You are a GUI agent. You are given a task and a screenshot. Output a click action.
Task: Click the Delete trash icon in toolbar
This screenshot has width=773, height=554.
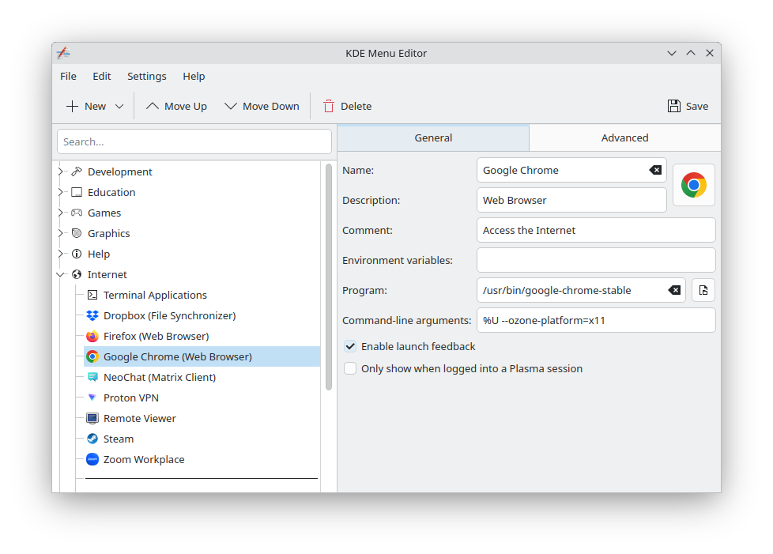(x=328, y=106)
